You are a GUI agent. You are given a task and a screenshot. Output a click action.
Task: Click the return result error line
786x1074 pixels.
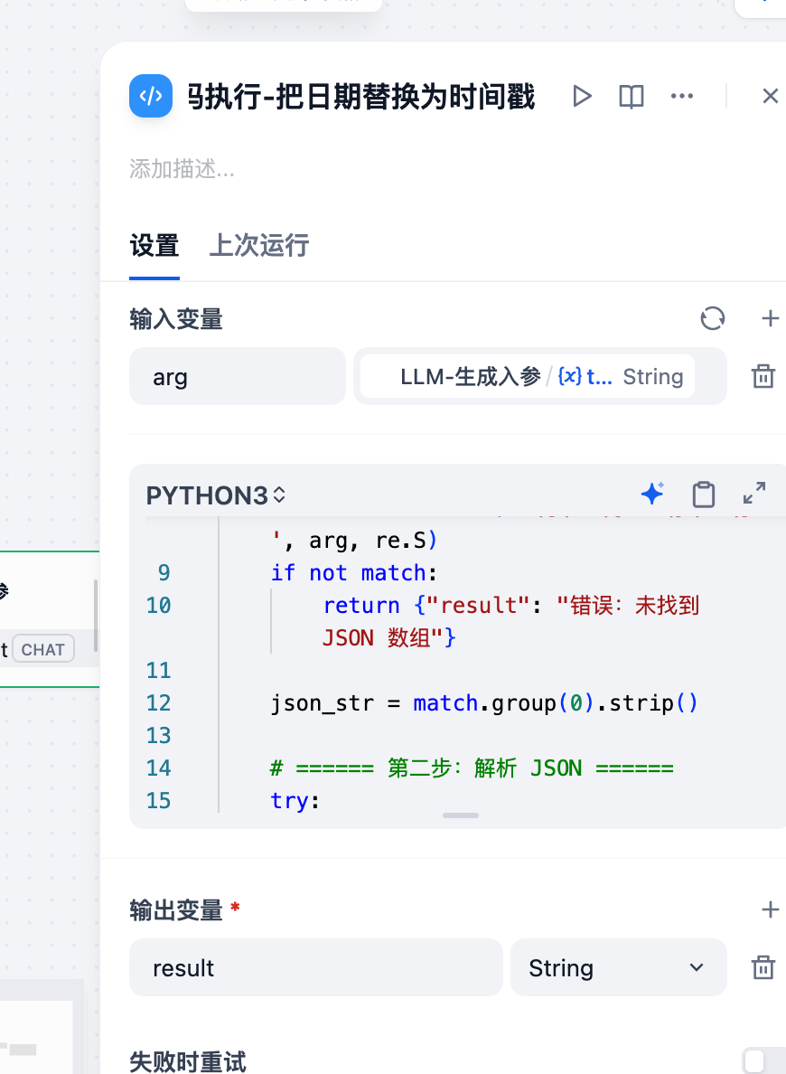510,621
